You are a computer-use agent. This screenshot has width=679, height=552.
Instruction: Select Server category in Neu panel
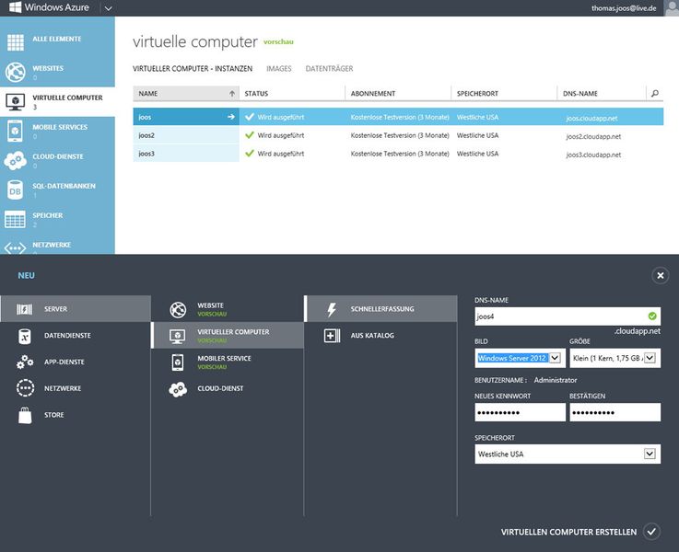(x=76, y=308)
